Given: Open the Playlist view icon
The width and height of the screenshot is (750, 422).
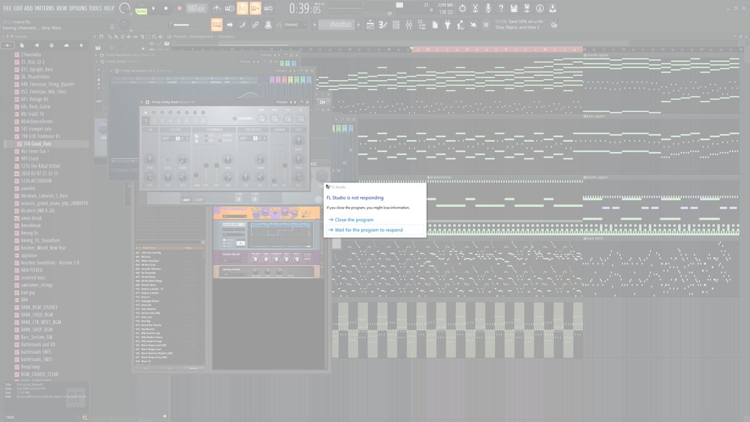Looking at the screenshot, I should point(371,24).
